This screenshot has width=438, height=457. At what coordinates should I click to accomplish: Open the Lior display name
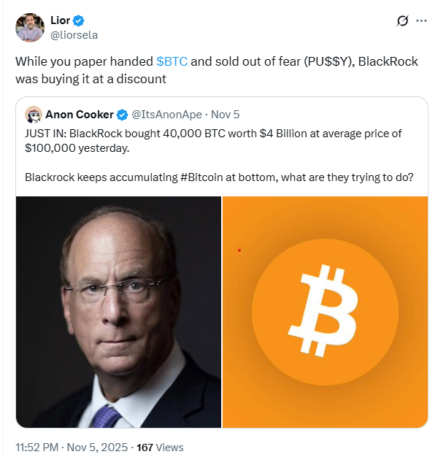point(60,20)
